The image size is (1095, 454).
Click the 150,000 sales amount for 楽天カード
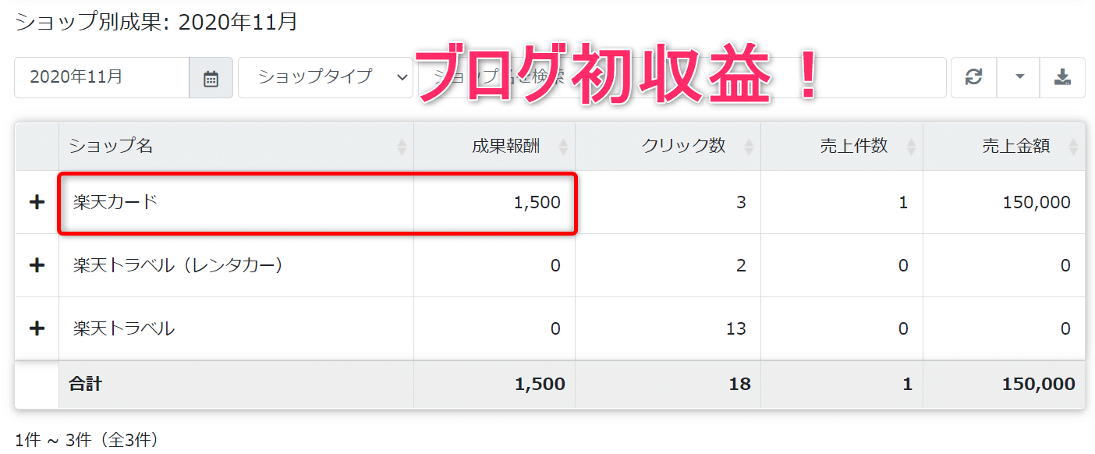(1037, 203)
